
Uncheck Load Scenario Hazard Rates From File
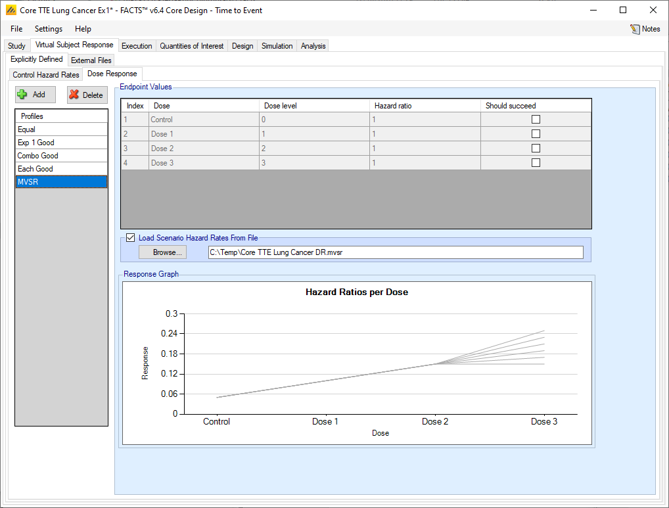tap(130, 238)
